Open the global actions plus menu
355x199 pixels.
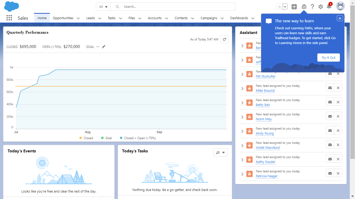[x=294, y=7]
